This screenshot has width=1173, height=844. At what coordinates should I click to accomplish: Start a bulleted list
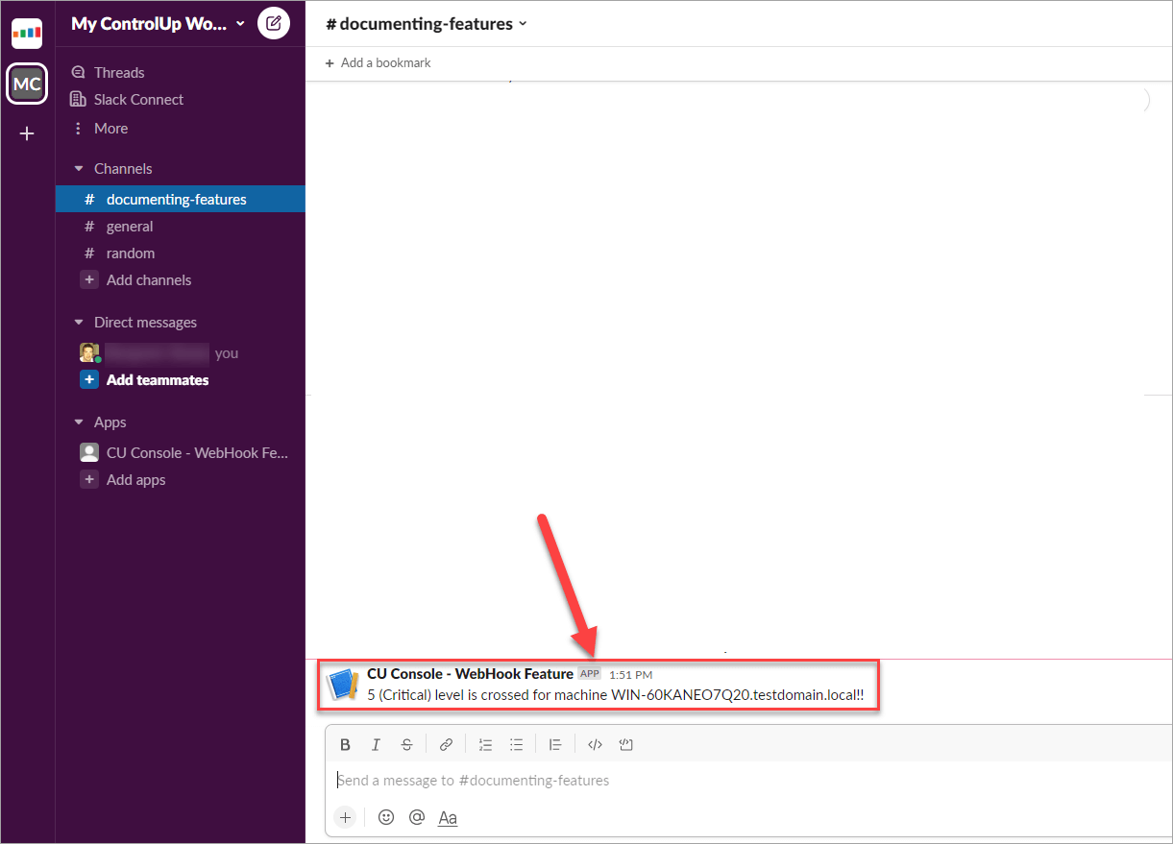point(516,744)
